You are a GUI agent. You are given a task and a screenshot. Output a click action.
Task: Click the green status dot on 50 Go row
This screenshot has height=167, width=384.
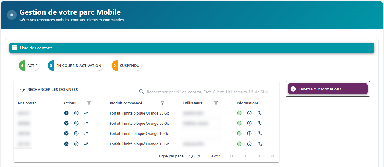pyautogui.click(x=239, y=123)
